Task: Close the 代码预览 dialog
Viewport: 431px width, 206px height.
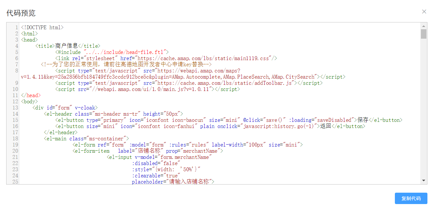Action: point(424,12)
